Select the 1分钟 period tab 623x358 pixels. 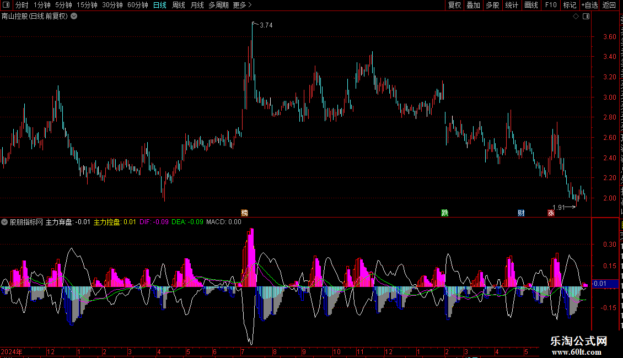point(42,5)
